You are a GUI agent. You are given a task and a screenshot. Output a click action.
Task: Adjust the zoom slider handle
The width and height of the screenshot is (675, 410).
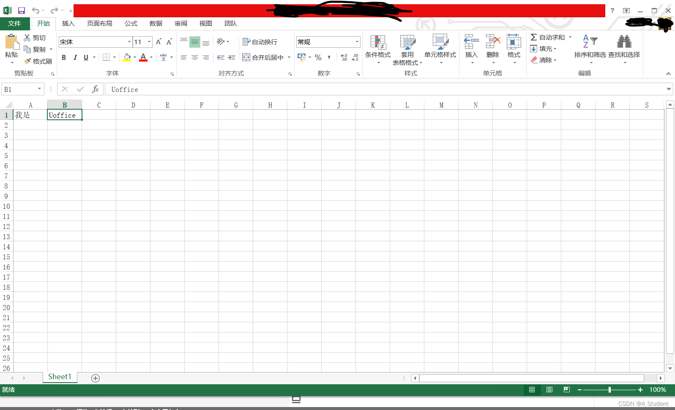(609, 390)
